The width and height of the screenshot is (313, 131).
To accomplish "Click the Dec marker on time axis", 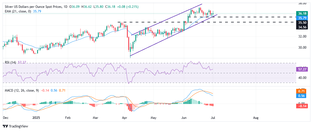I will pyautogui.click(x=5, y=118).
